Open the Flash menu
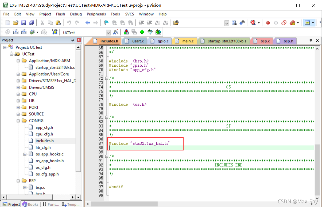Screen dimensions: 322x207 click(x=60, y=14)
